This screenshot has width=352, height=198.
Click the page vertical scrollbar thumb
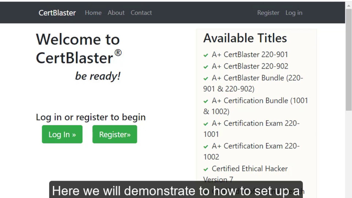[349, 59]
